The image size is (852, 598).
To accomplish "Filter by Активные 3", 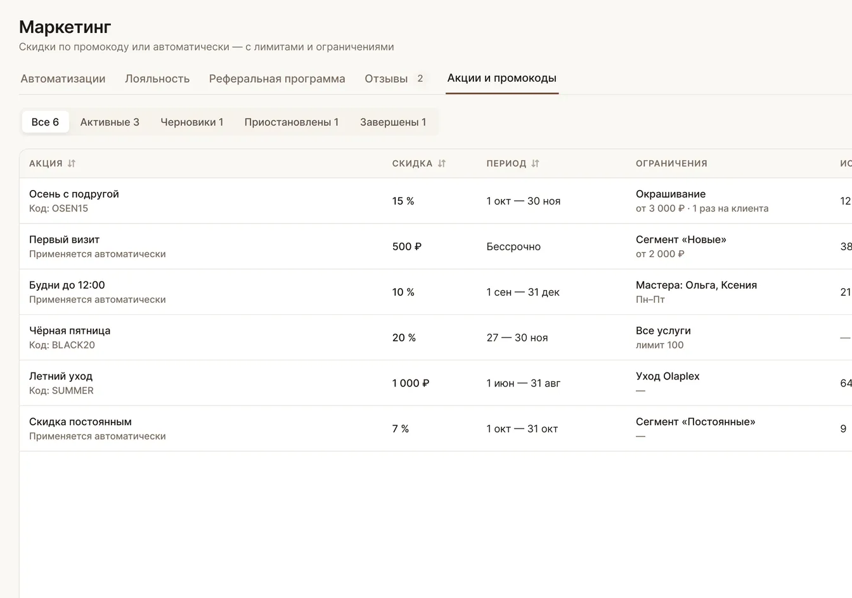I will tap(110, 122).
